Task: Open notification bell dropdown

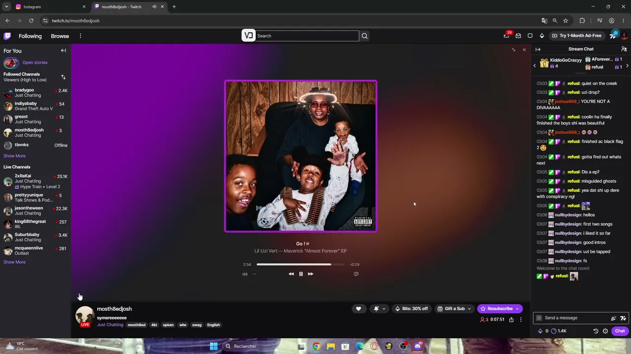Action: pyautogui.click(x=379, y=309)
